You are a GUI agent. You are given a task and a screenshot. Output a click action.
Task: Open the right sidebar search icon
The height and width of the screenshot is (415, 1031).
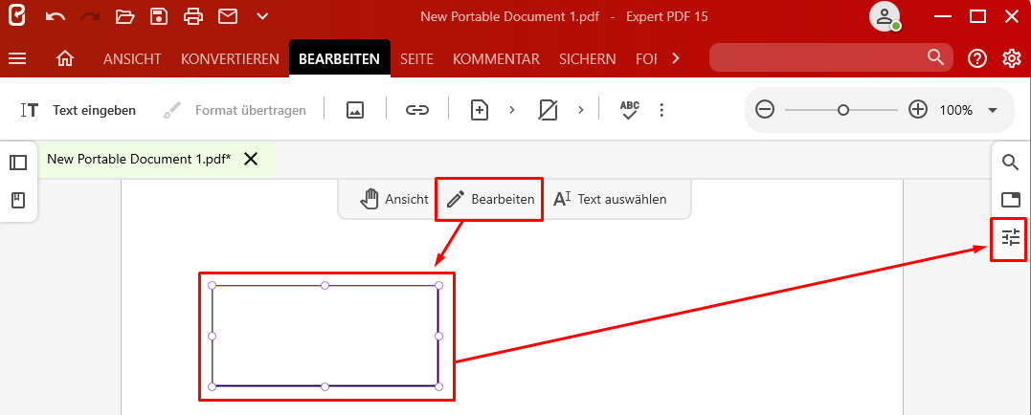[1011, 163]
